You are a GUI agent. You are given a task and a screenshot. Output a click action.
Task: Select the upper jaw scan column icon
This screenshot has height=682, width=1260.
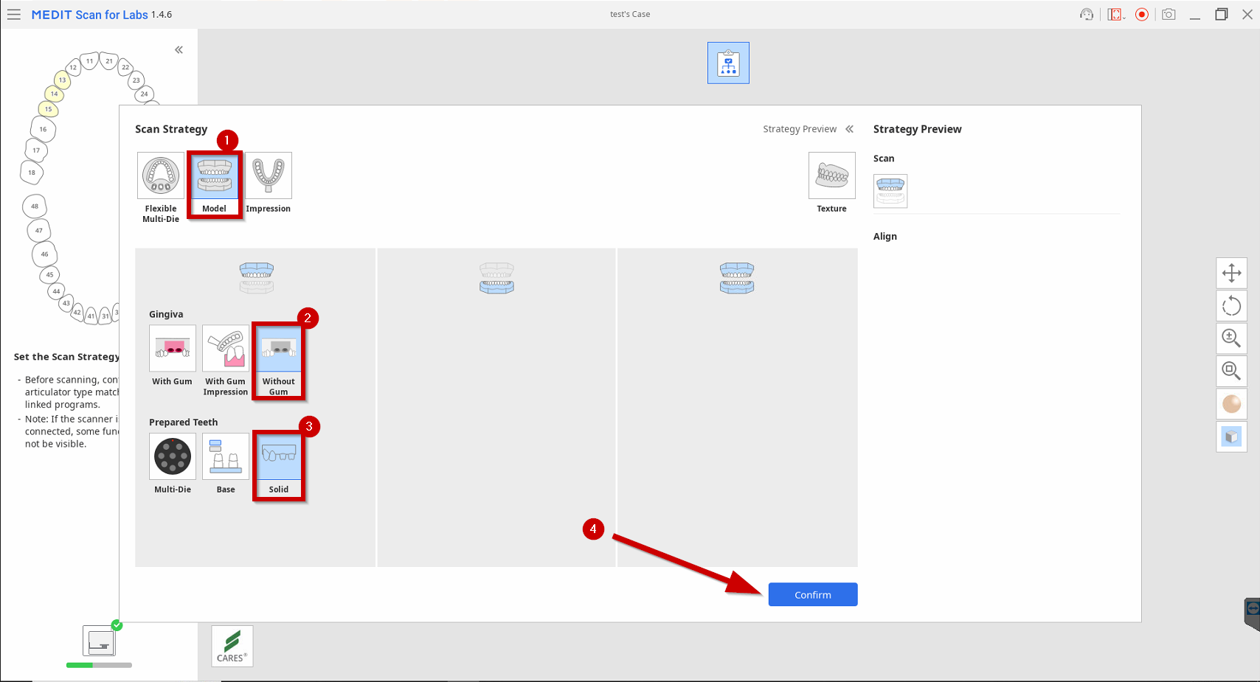coord(257,278)
